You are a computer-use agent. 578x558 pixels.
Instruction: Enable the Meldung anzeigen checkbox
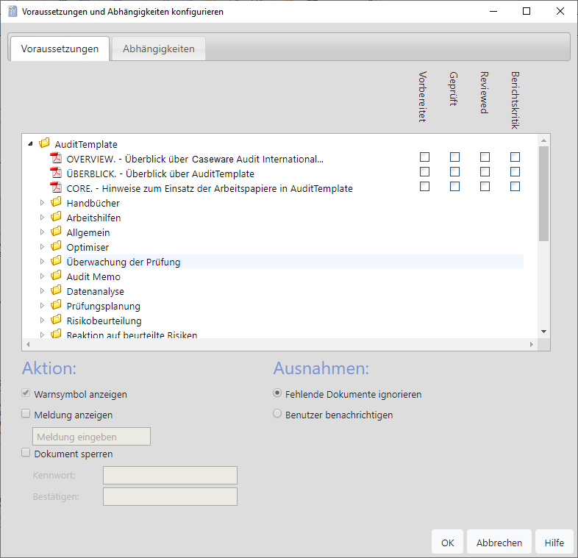pyautogui.click(x=26, y=414)
